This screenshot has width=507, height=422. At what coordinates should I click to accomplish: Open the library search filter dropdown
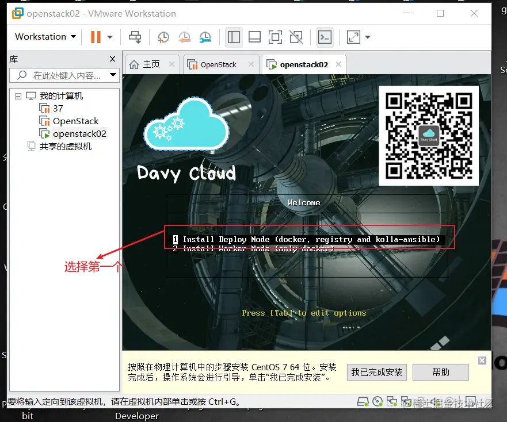tap(113, 75)
